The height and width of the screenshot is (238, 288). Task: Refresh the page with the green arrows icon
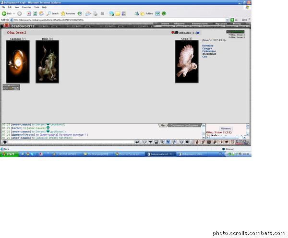(35, 13)
